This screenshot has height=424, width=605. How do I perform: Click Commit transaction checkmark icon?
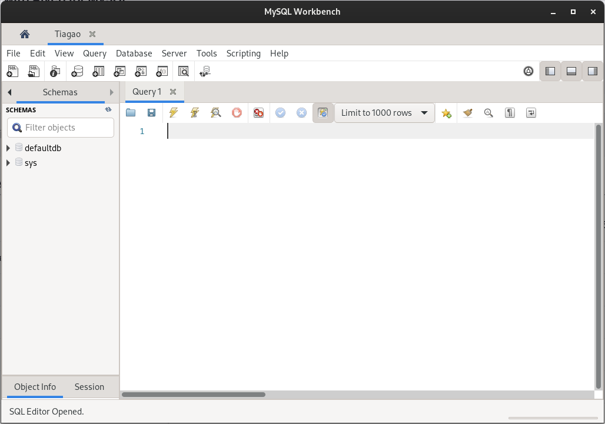pos(280,113)
